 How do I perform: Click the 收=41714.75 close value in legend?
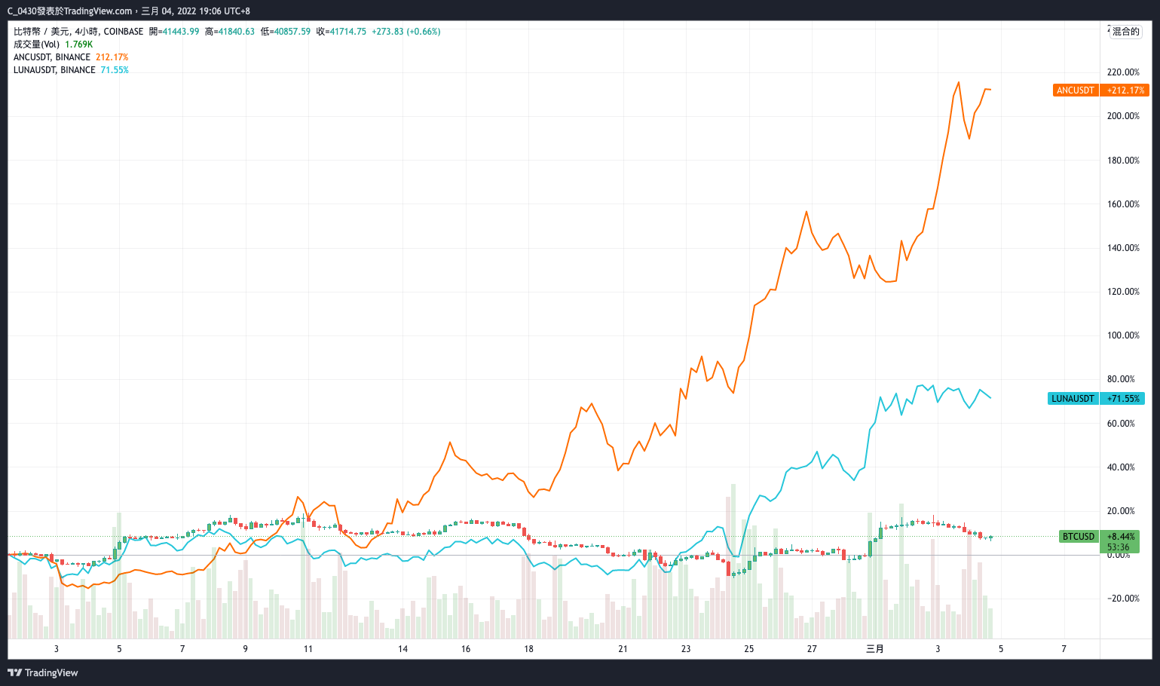pos(341,32)
